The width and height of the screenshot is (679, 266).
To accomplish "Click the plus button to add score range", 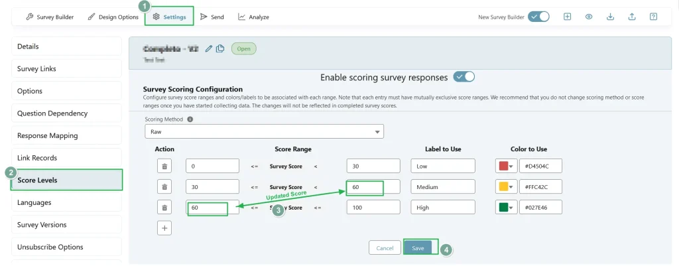I will coord(165,228).
